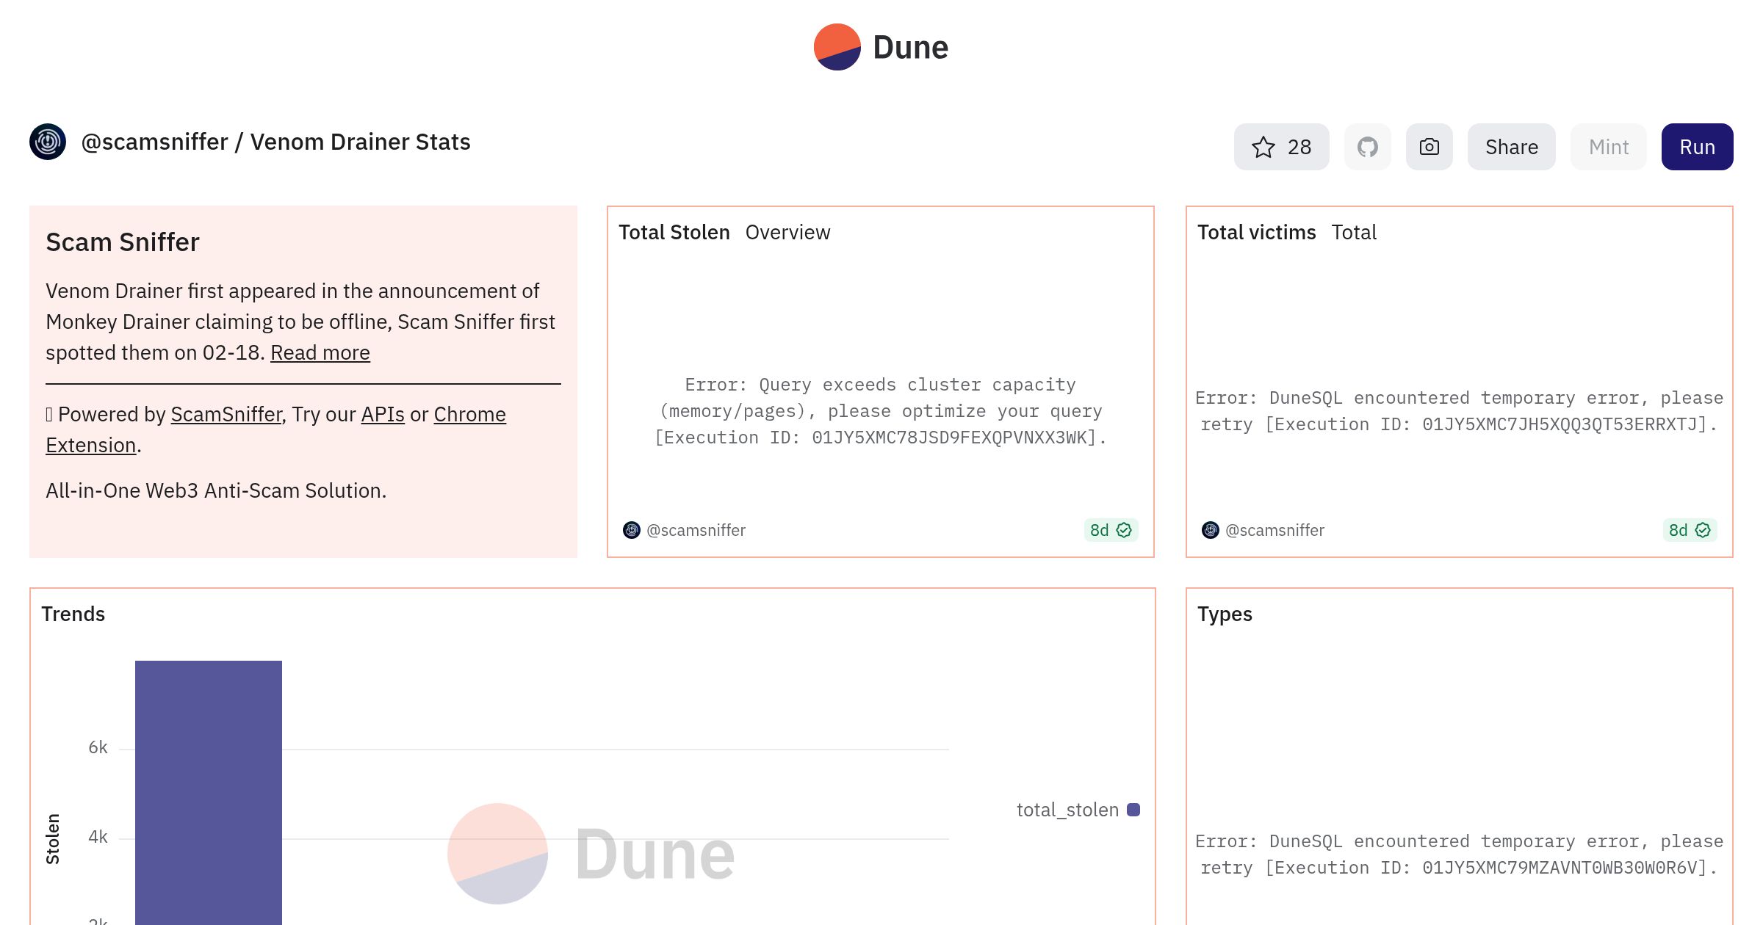This screenshot has width=1763, height=925.
Task: Open the Trends chart title
Action: click(x=73, y=614)
